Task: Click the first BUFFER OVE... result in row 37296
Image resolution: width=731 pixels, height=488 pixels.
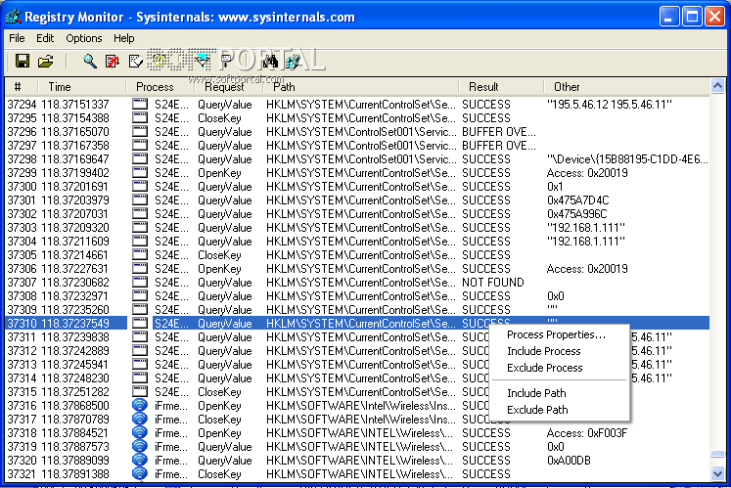Action: pos(499,132)
